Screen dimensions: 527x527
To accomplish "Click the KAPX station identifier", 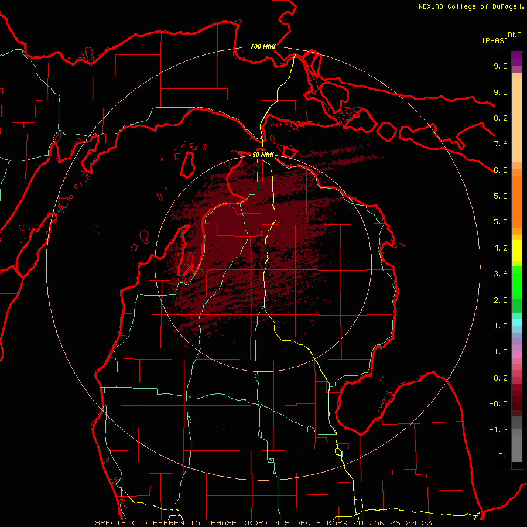I will tap(337, 523).
